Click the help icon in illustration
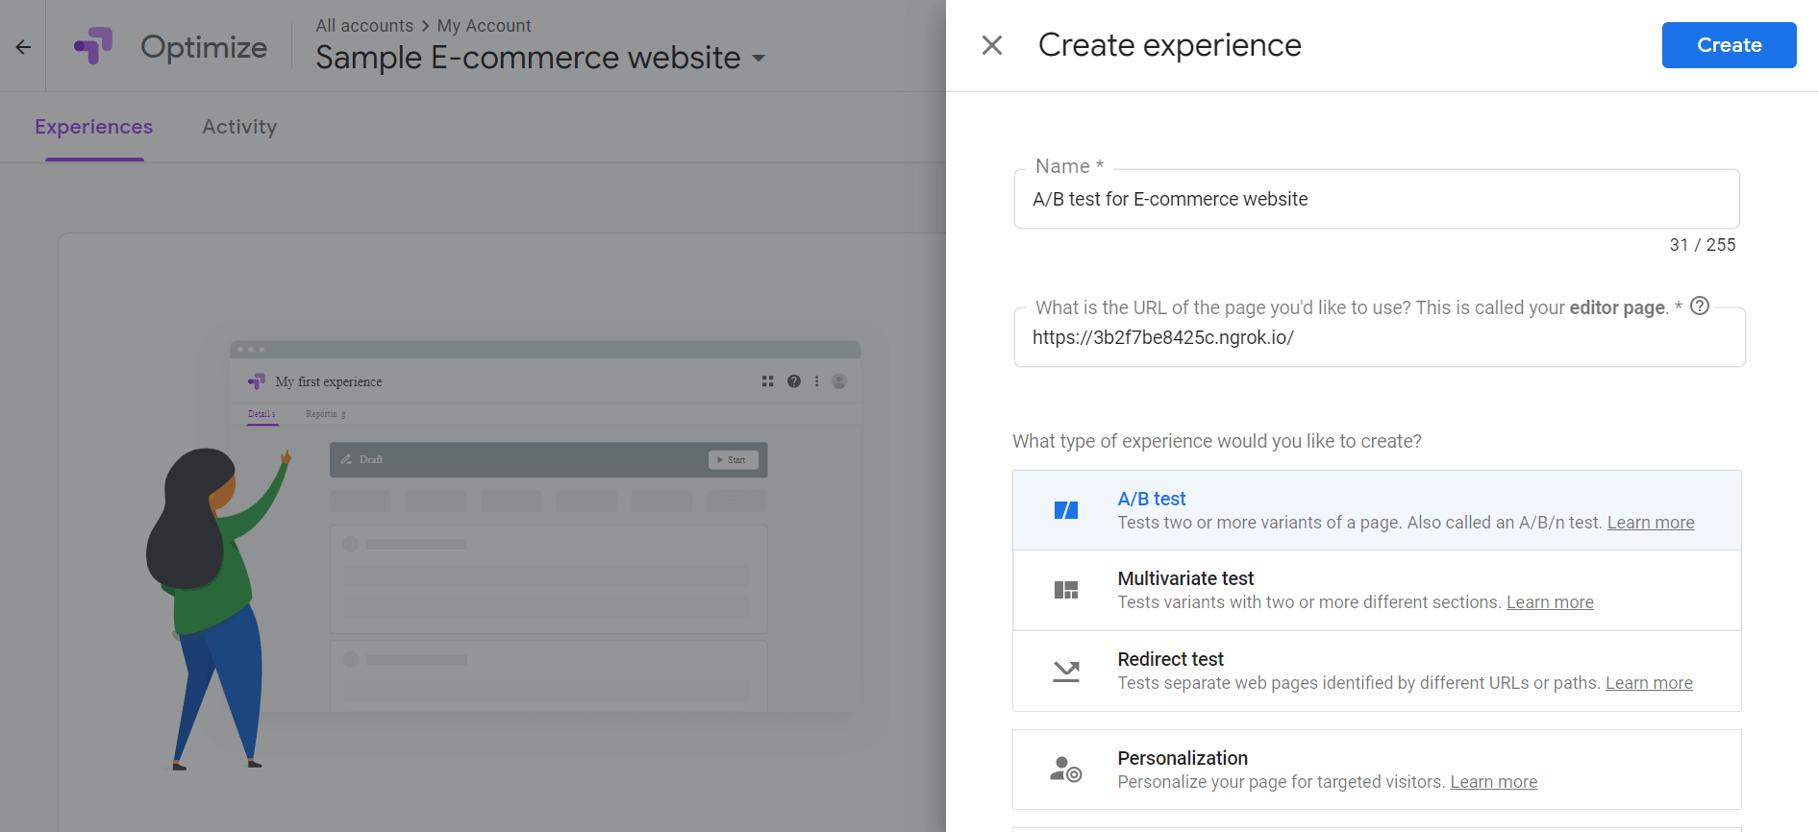 794,381
